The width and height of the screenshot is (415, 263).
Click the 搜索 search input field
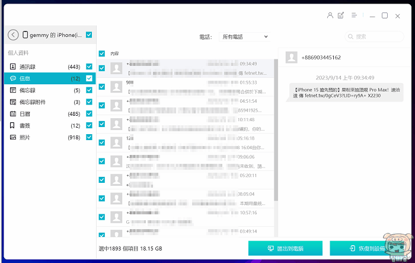pyautogui.click(x=374, y=37)
